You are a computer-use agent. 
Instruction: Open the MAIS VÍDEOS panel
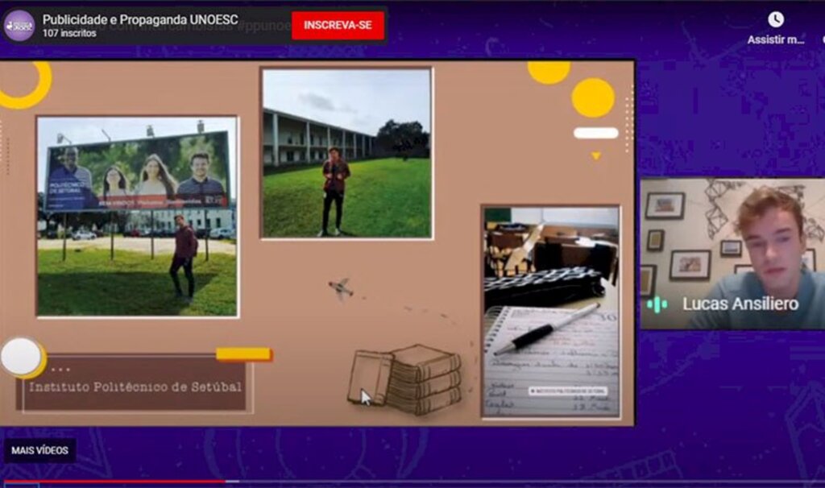click(39, 450)
